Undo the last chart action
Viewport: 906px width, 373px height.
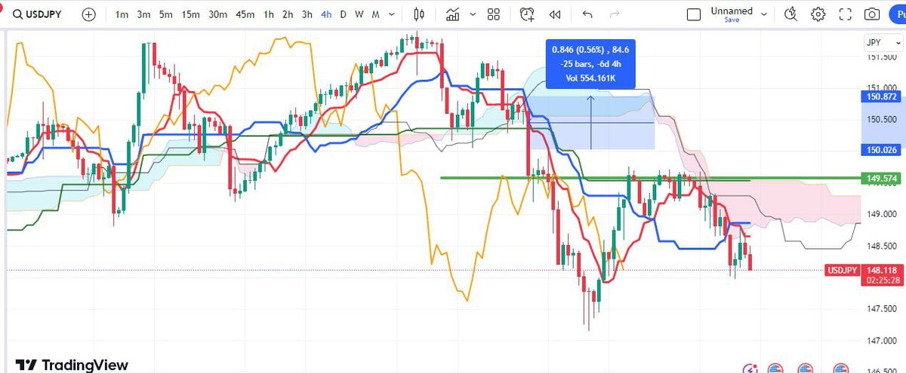588,14
